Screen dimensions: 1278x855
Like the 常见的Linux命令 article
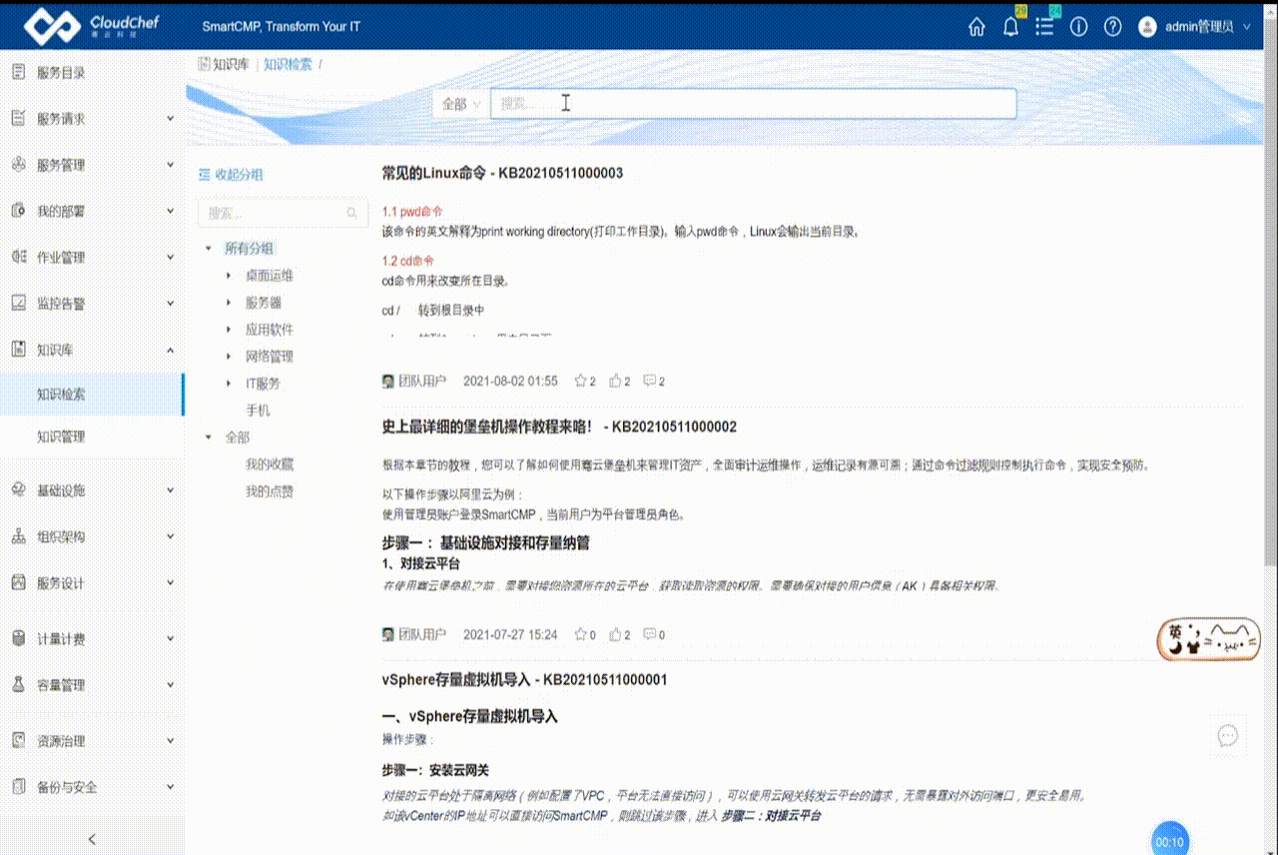click(x=615, y=381)
